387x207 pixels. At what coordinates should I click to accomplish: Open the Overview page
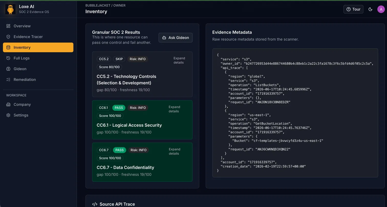coord(38,26)
